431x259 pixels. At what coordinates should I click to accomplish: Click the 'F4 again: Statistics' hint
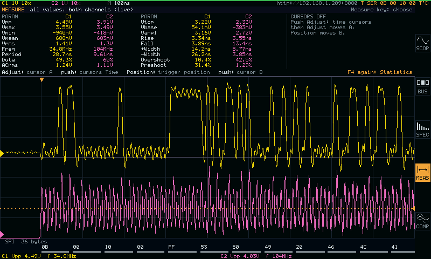(380, 72)
